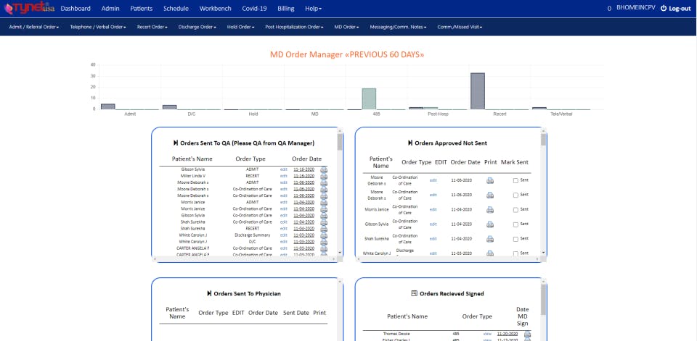697x341 pixels.
Task: Click the icon beside Orders Recieved Signed heading
Action: click(415, 293)
